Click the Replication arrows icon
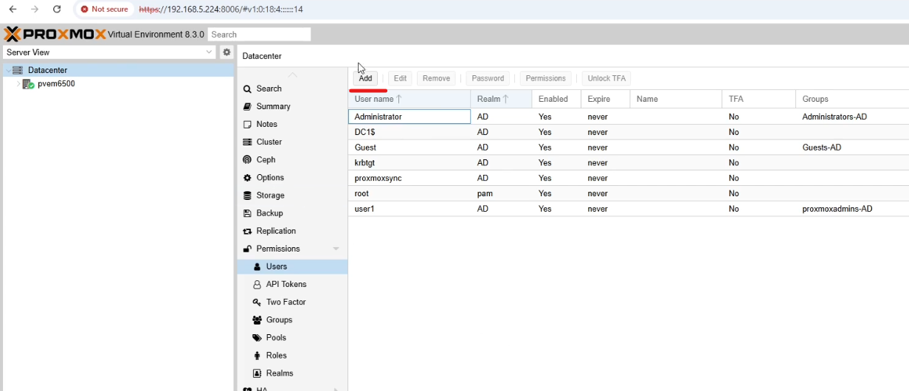This screenshot has width=909, height=391. [247, 231]
